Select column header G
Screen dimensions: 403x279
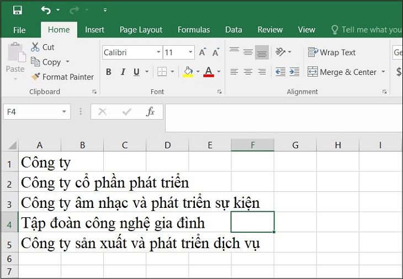point(295,145)
